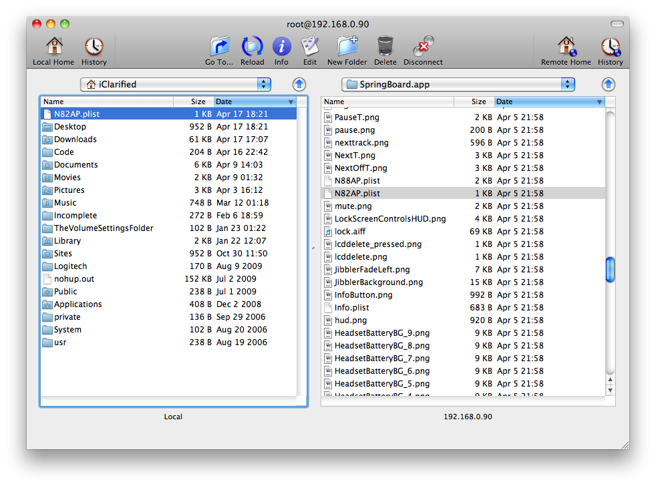The image size is (656, 486).
Task: Go up one level in remote pane
Action: click(x=608, y=85)
